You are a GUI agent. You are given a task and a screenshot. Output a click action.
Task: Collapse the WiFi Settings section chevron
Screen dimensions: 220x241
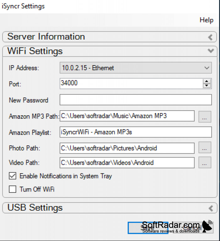(x=211, y=50)
